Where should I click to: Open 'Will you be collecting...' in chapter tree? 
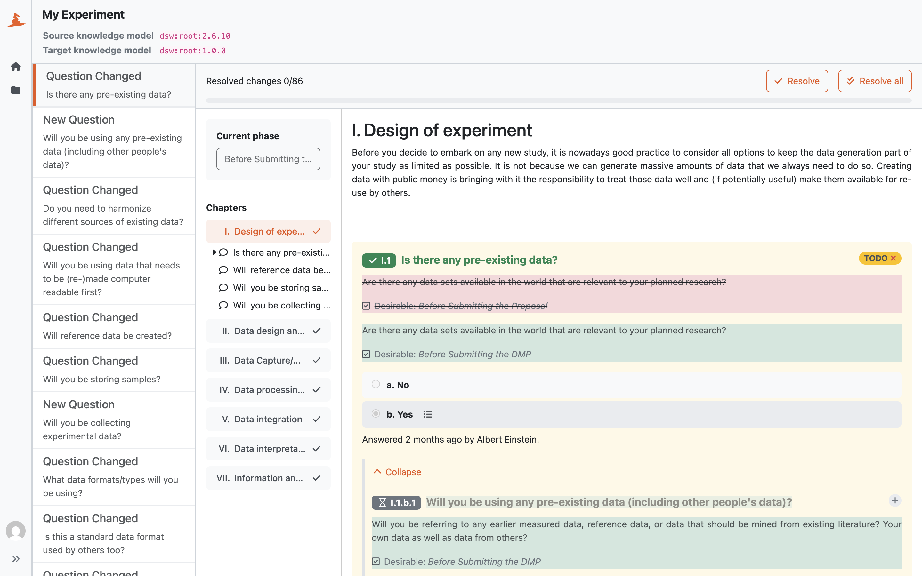point(281,305)
